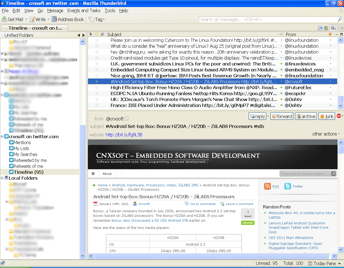
Task: Click the calendar tab icon on tab bar
Action: pos(320,28)
